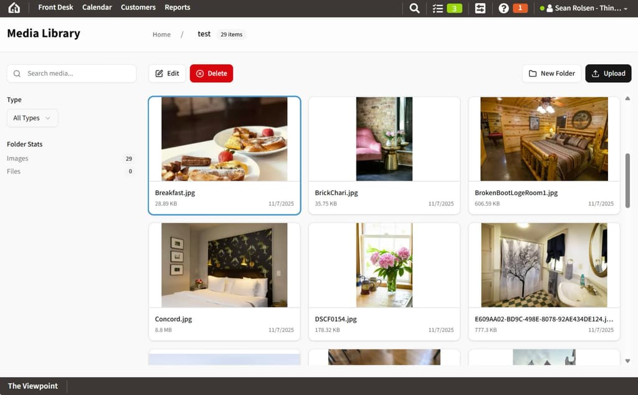
Task: Click the orange notification badge showing 1
Action: [x=520, y=8]
